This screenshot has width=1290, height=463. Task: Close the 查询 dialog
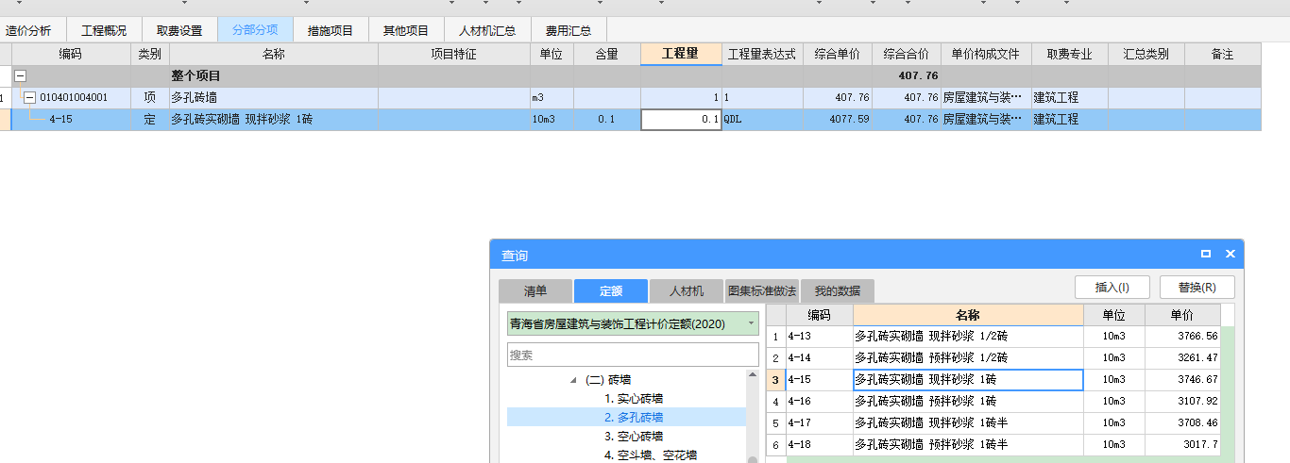pyautogui.click(x=1231, y=255)
